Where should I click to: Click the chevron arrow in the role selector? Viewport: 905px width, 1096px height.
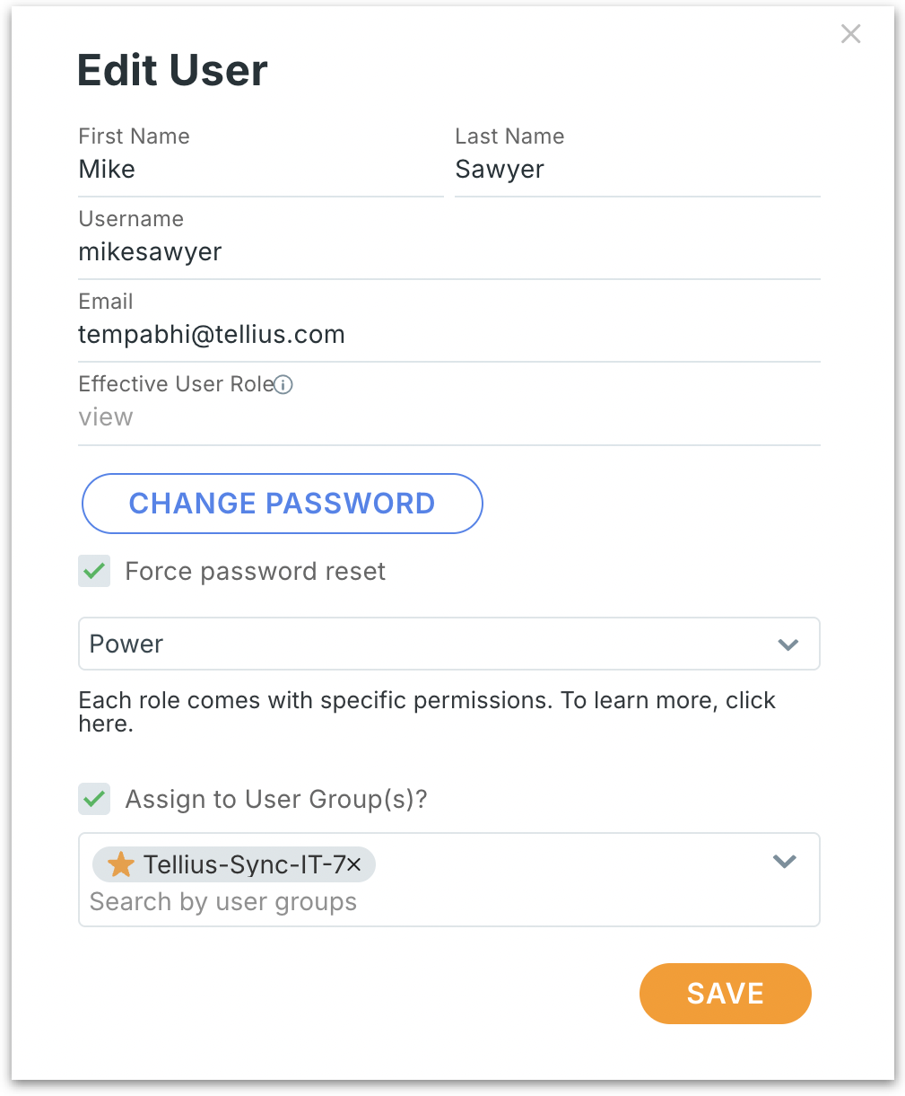pyautogui.click(x=788, y=644)
